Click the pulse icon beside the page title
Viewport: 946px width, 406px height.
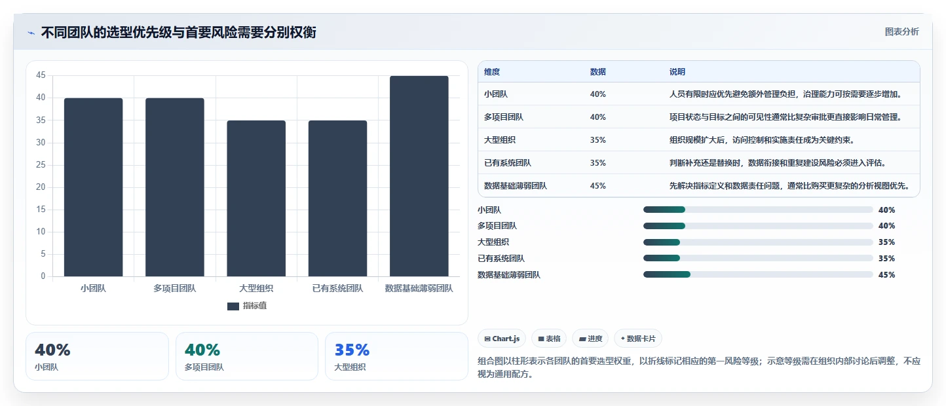coord(31,33)
